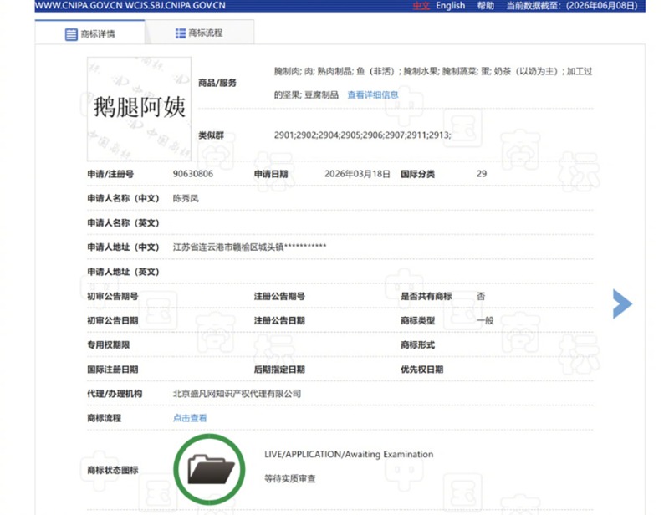Select application number 90630806
Image resolution: width=669 pixels, height=515 pixels.
(193, 174)
